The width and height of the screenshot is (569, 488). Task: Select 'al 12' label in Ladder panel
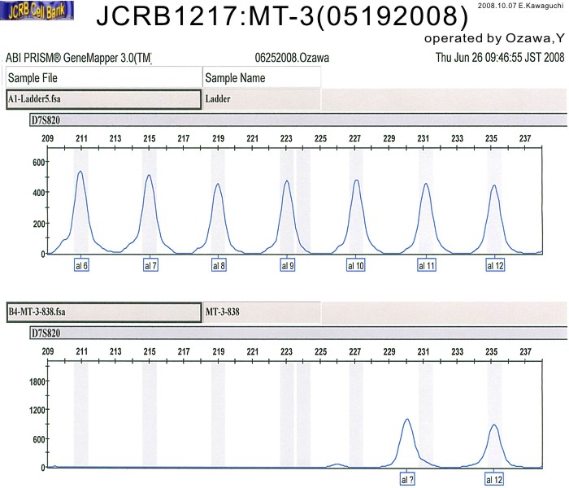[x=495, y=265]
